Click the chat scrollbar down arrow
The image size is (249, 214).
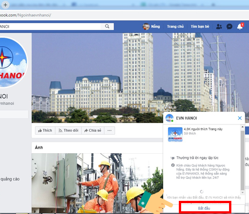242,193
